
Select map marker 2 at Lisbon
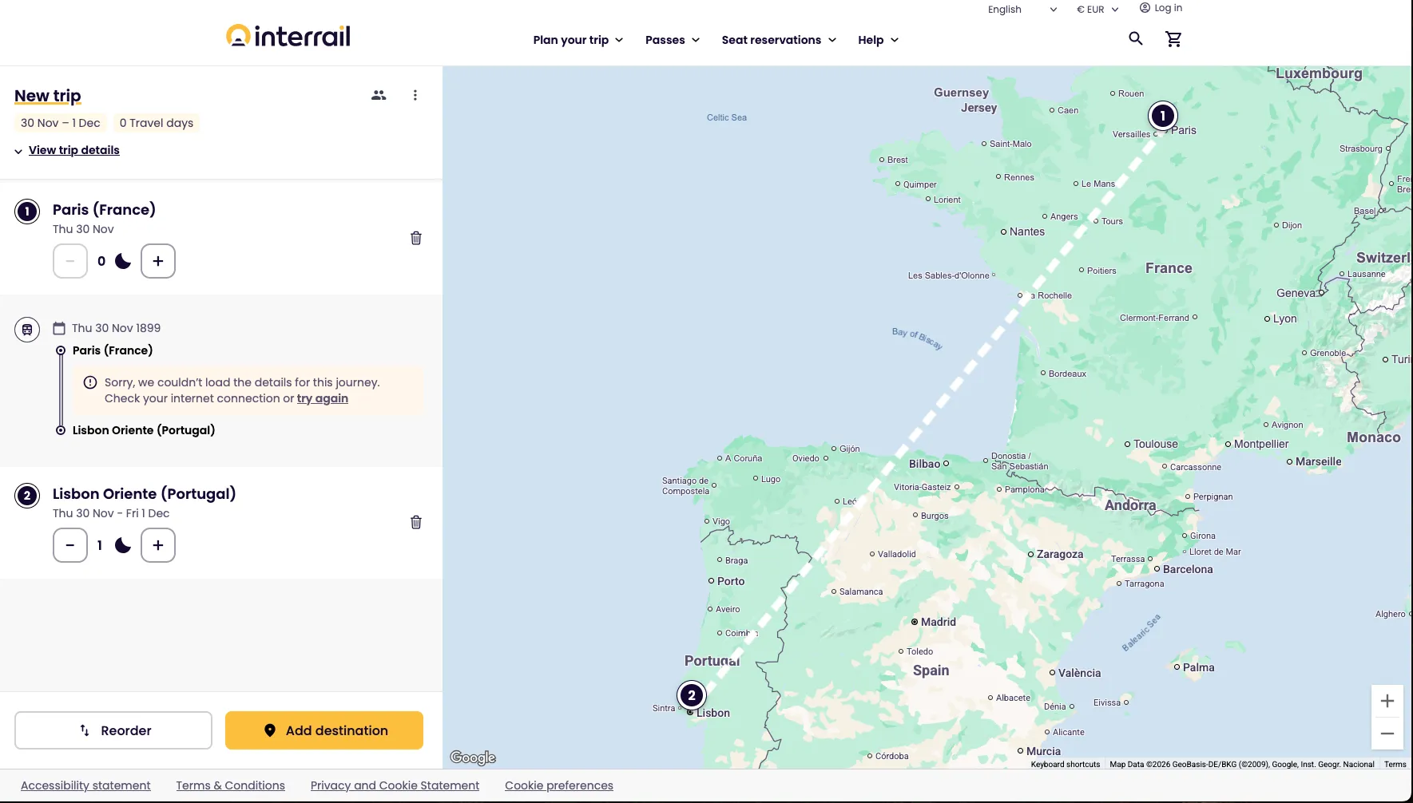(x=692, y=695)
